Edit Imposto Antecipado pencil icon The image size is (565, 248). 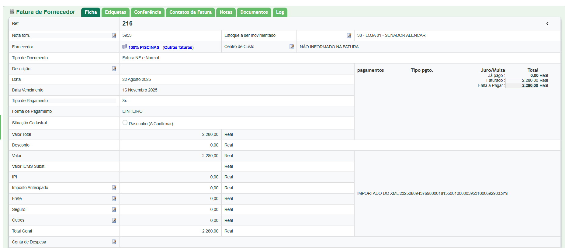pyautogui.click(x=114, y=188)
